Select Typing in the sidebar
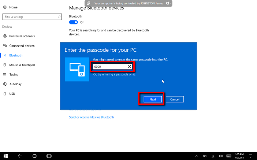Viewport: 257px width, 160px height. coord(14,74)
